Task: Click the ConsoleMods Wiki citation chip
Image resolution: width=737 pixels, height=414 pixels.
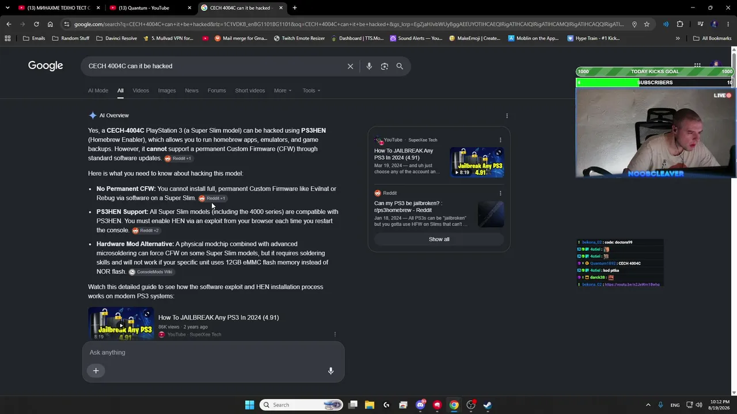Action: (151, 272)
